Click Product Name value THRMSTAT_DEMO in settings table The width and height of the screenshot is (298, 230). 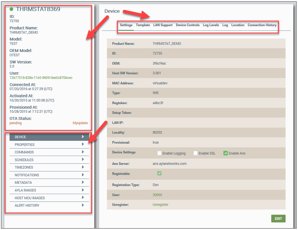point(167,44)
